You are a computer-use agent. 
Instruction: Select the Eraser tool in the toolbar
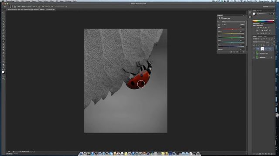click(3, 42)
